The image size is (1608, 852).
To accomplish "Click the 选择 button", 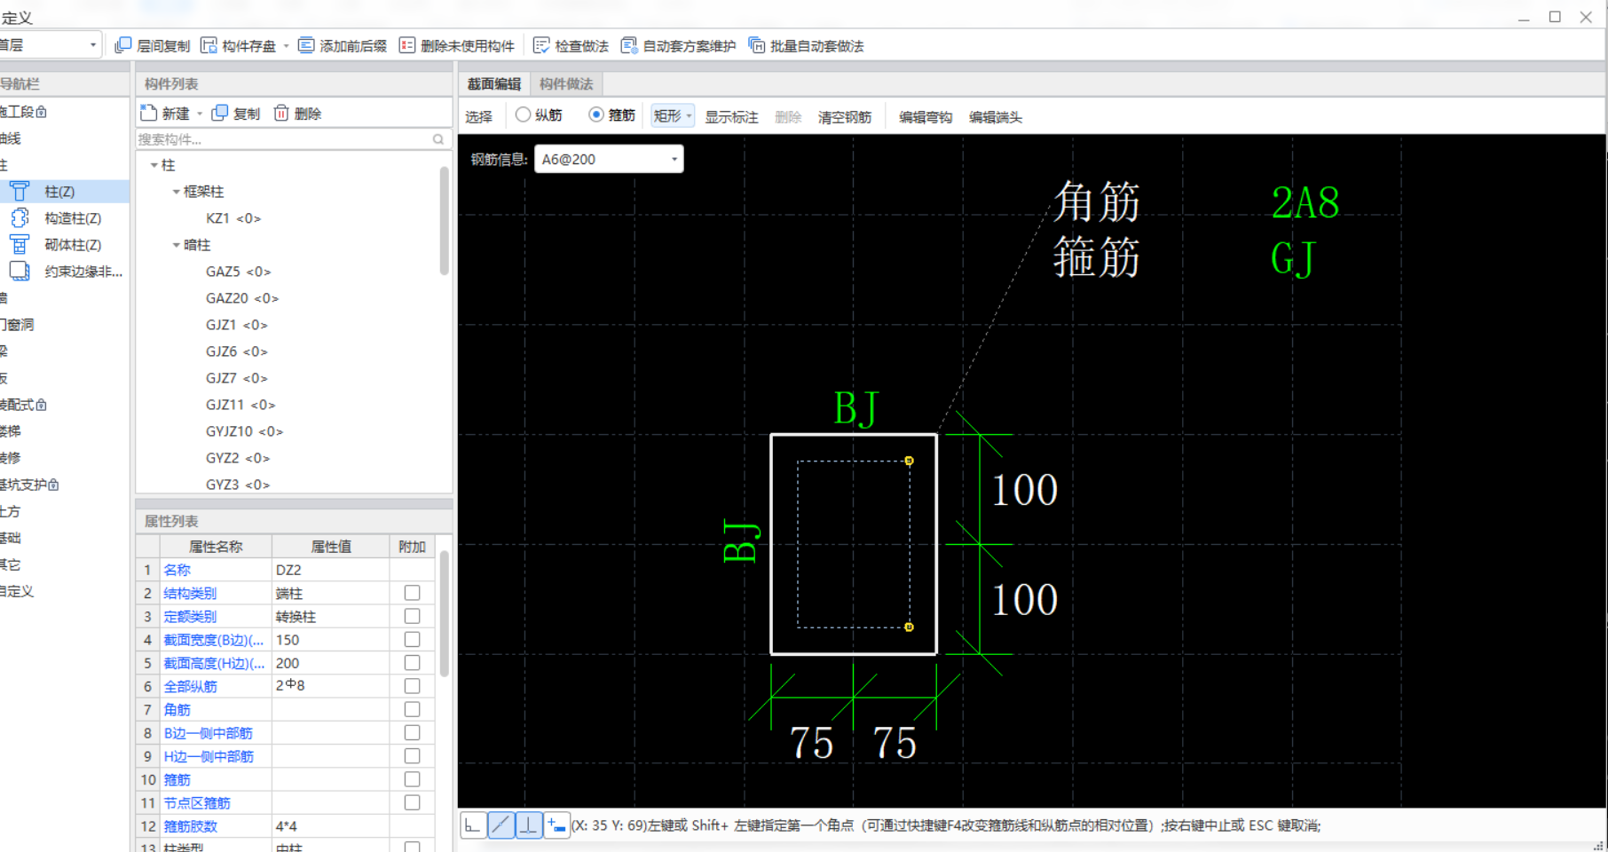I will click(x=478, y=116).
